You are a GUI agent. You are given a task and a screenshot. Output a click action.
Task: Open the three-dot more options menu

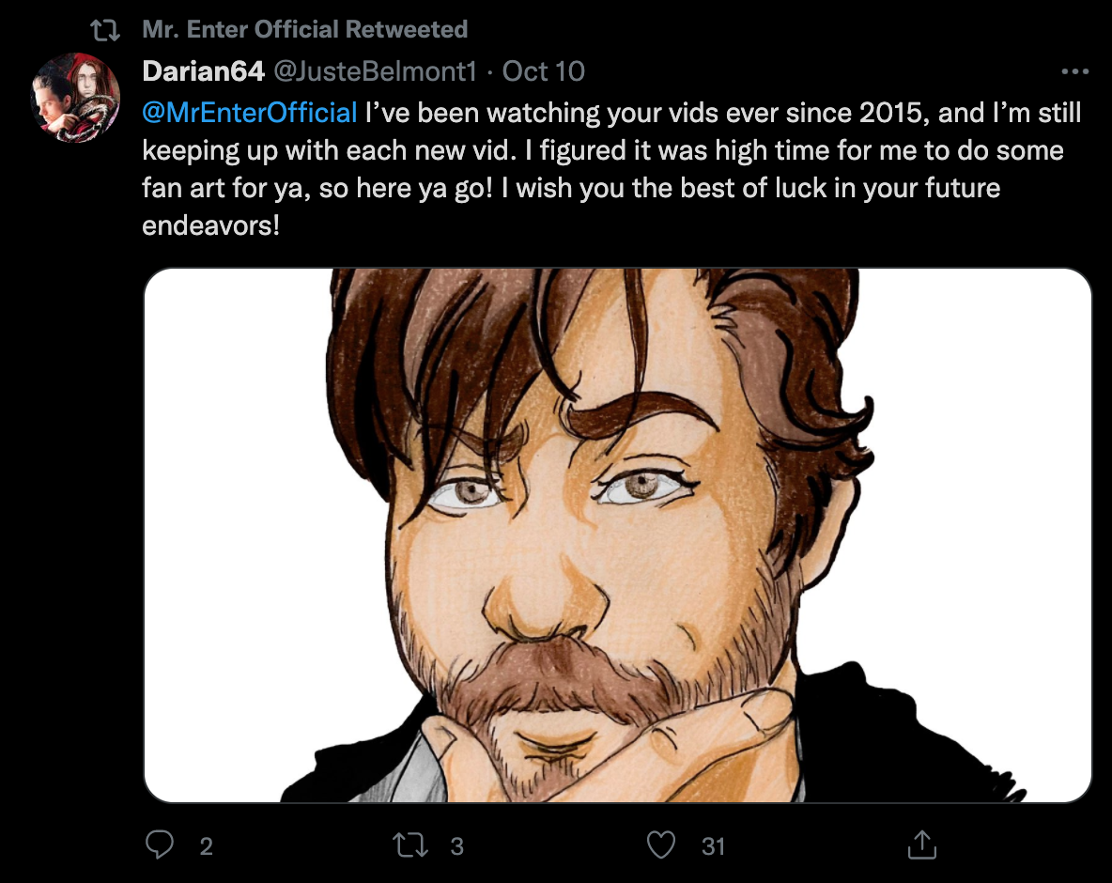tap(1074, 71)
